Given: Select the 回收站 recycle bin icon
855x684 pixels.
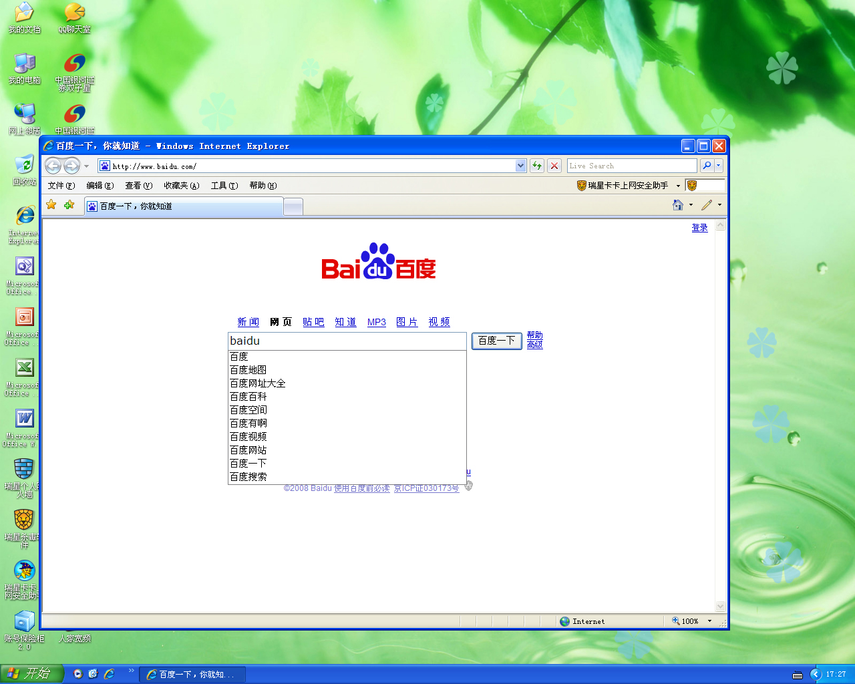Looking at the screenshot, I should point(25,170).
